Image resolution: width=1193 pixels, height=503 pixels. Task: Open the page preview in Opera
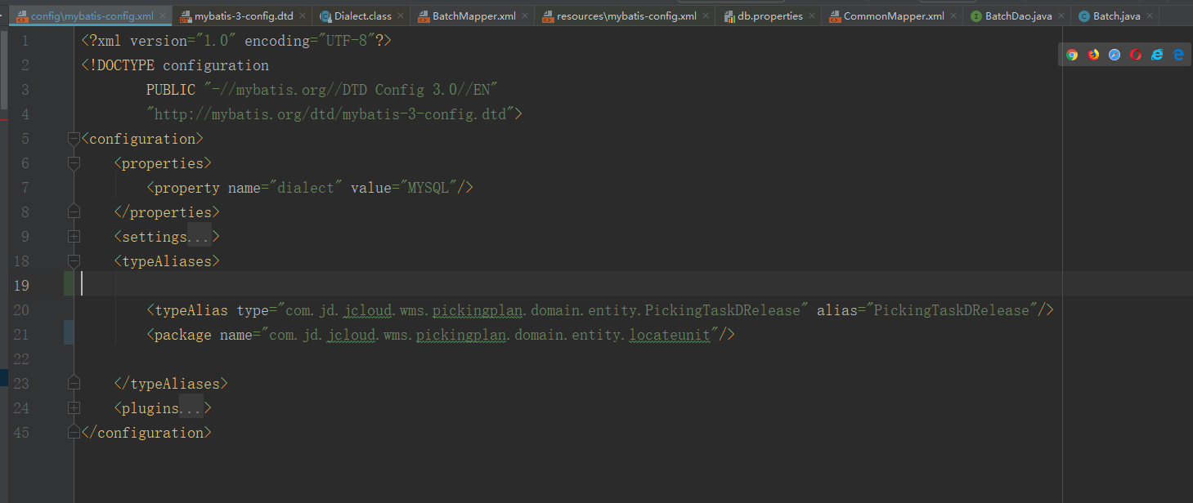coord(1136,54)
